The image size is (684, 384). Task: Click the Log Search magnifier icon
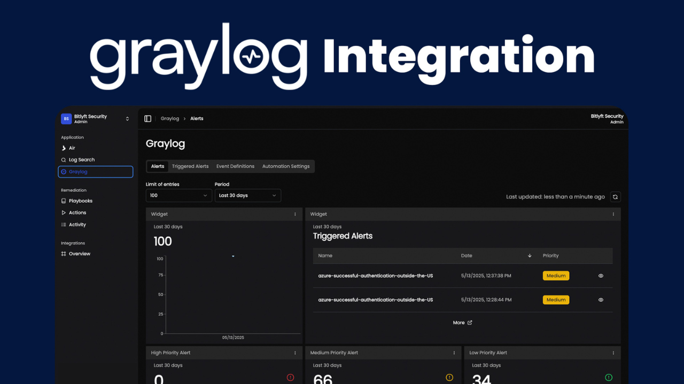(64, 159)
